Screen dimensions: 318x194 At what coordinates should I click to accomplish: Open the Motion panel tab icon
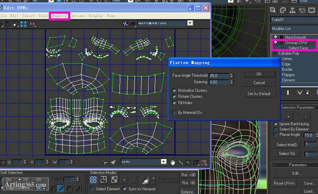point(302,10)
